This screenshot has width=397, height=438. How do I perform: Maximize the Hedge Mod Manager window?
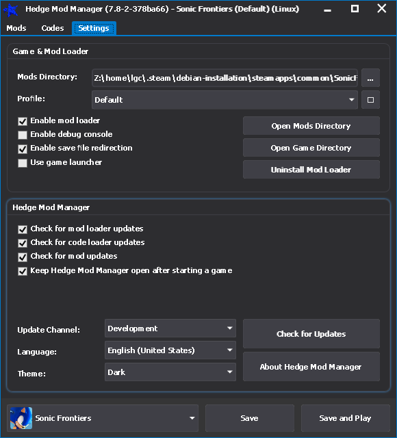[x=355, y=9]
